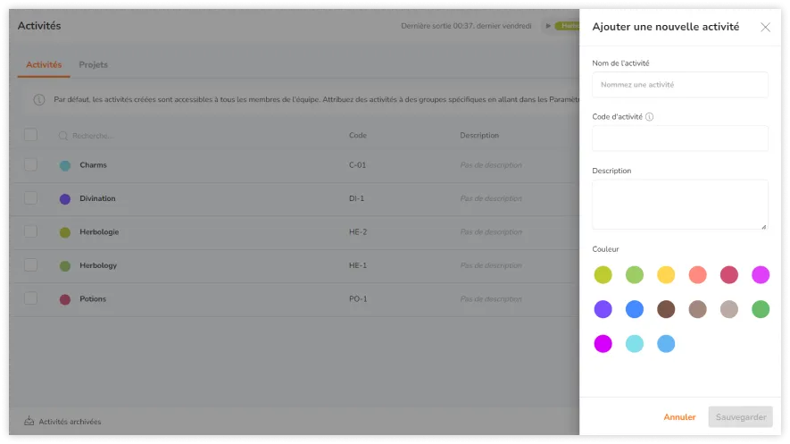Image resolution: width=790 pixels, height=444 pixels.
Task: Pick the yellow color swatch
Action: pos(666,275)
